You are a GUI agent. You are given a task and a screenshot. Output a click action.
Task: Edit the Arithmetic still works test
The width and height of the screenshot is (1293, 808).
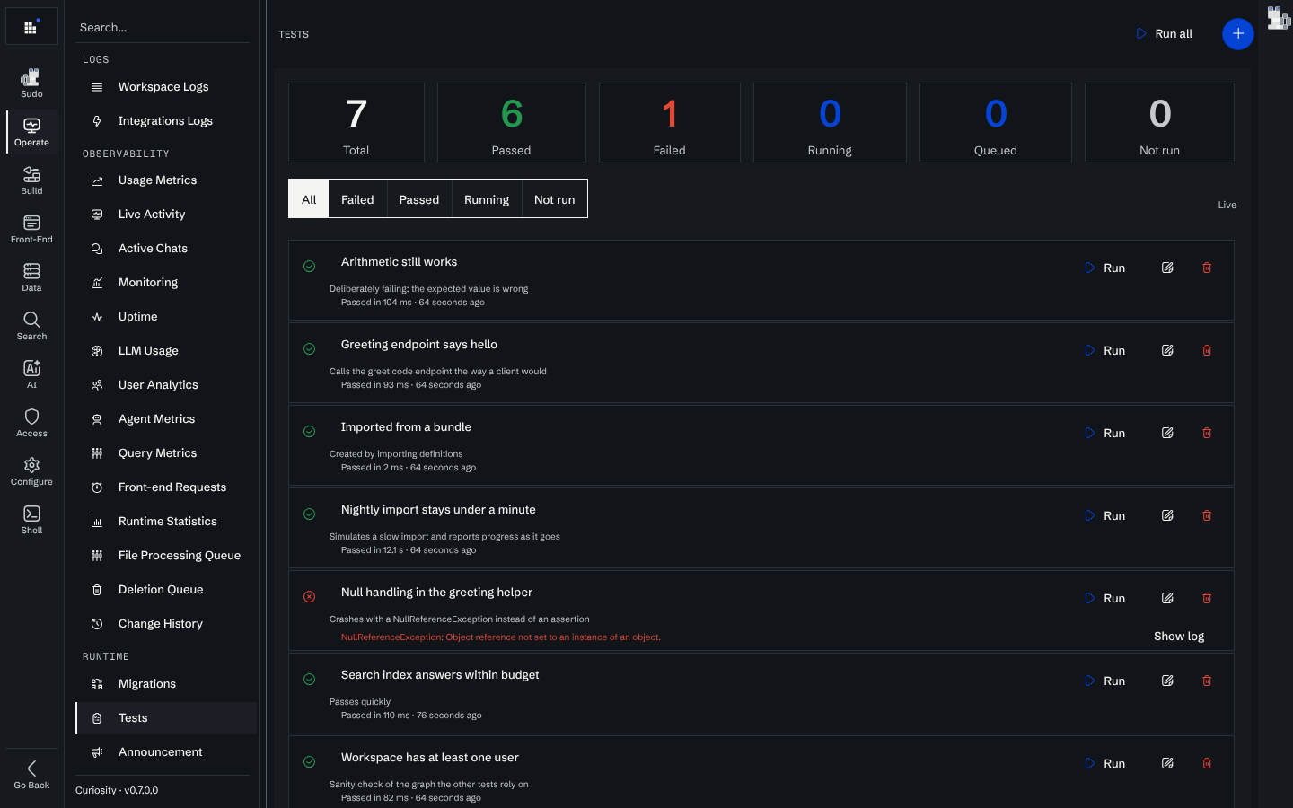pyautogui.click(x=1167, y=268)
